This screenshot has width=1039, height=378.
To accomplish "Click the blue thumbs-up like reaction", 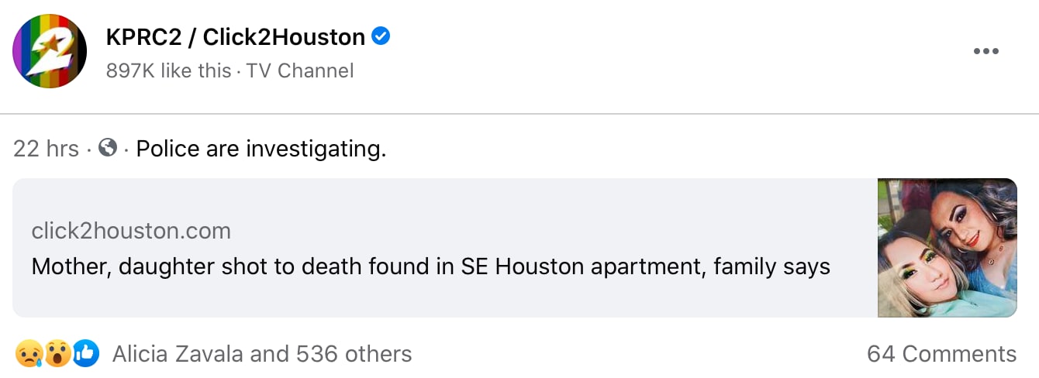I will click(86, 354).
